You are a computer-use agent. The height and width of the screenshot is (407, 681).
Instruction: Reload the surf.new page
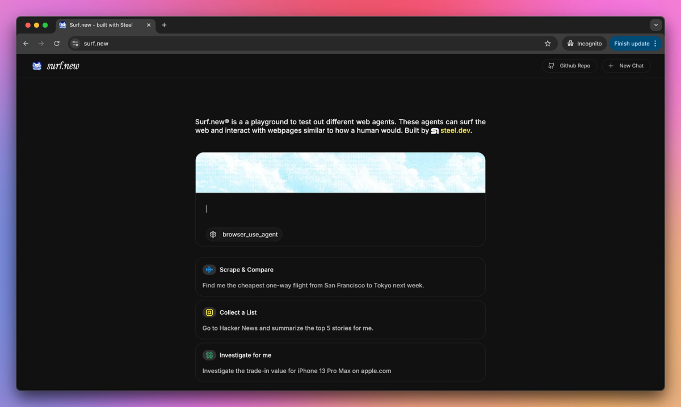tap(57, 43)
